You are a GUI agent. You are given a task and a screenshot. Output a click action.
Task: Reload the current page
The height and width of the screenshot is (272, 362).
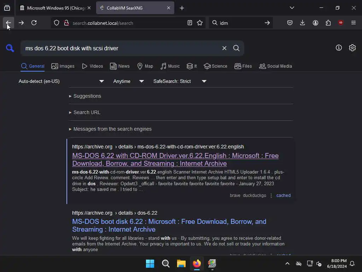(x=34, y=23)
